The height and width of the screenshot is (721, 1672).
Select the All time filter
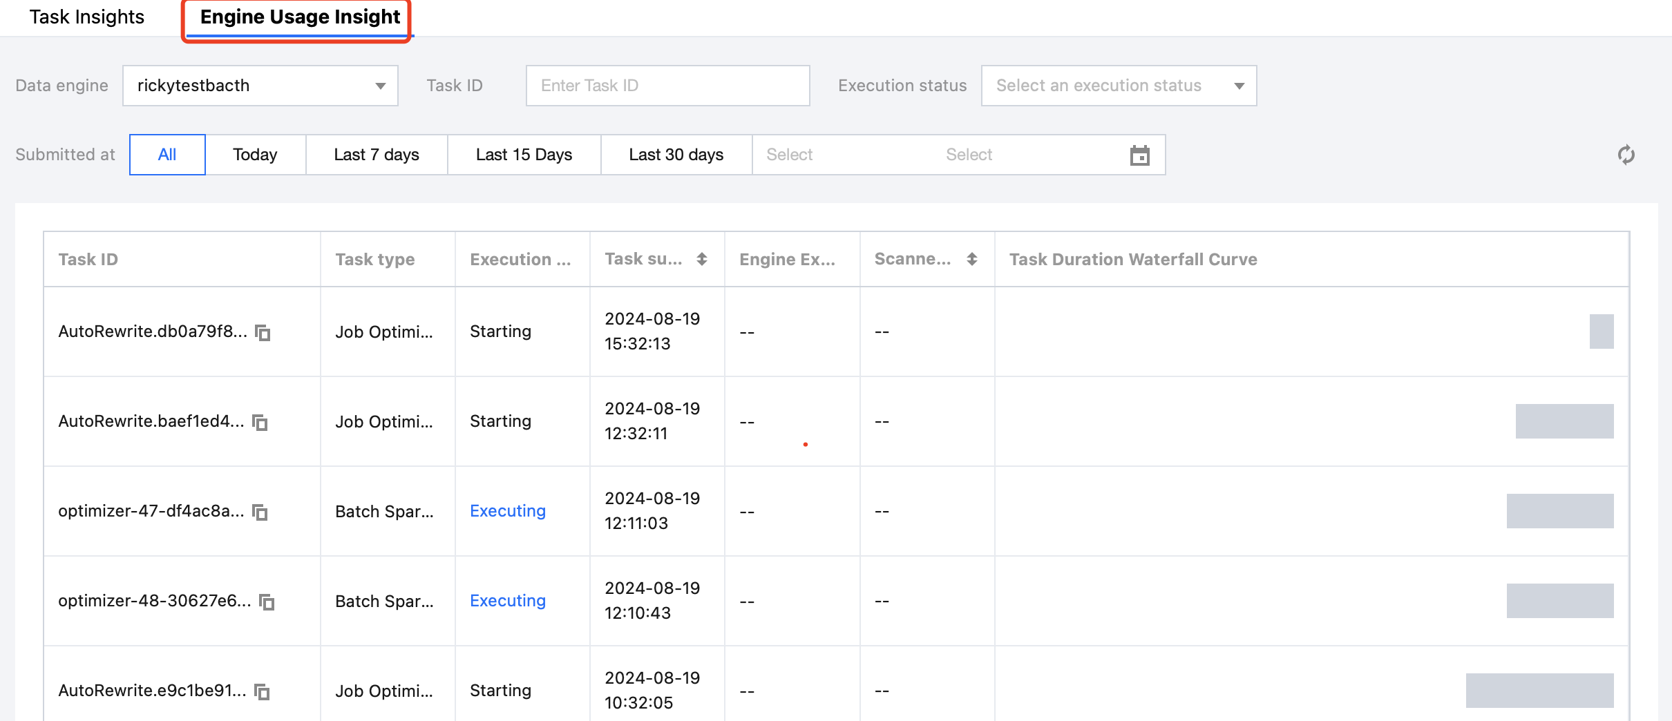pos(167,155)
